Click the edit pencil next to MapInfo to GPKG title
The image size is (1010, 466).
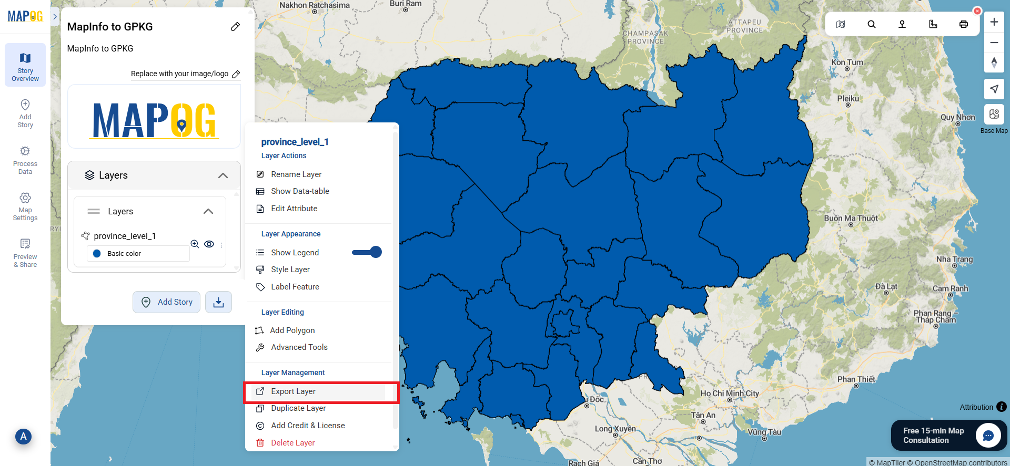[x=235, y=27]
